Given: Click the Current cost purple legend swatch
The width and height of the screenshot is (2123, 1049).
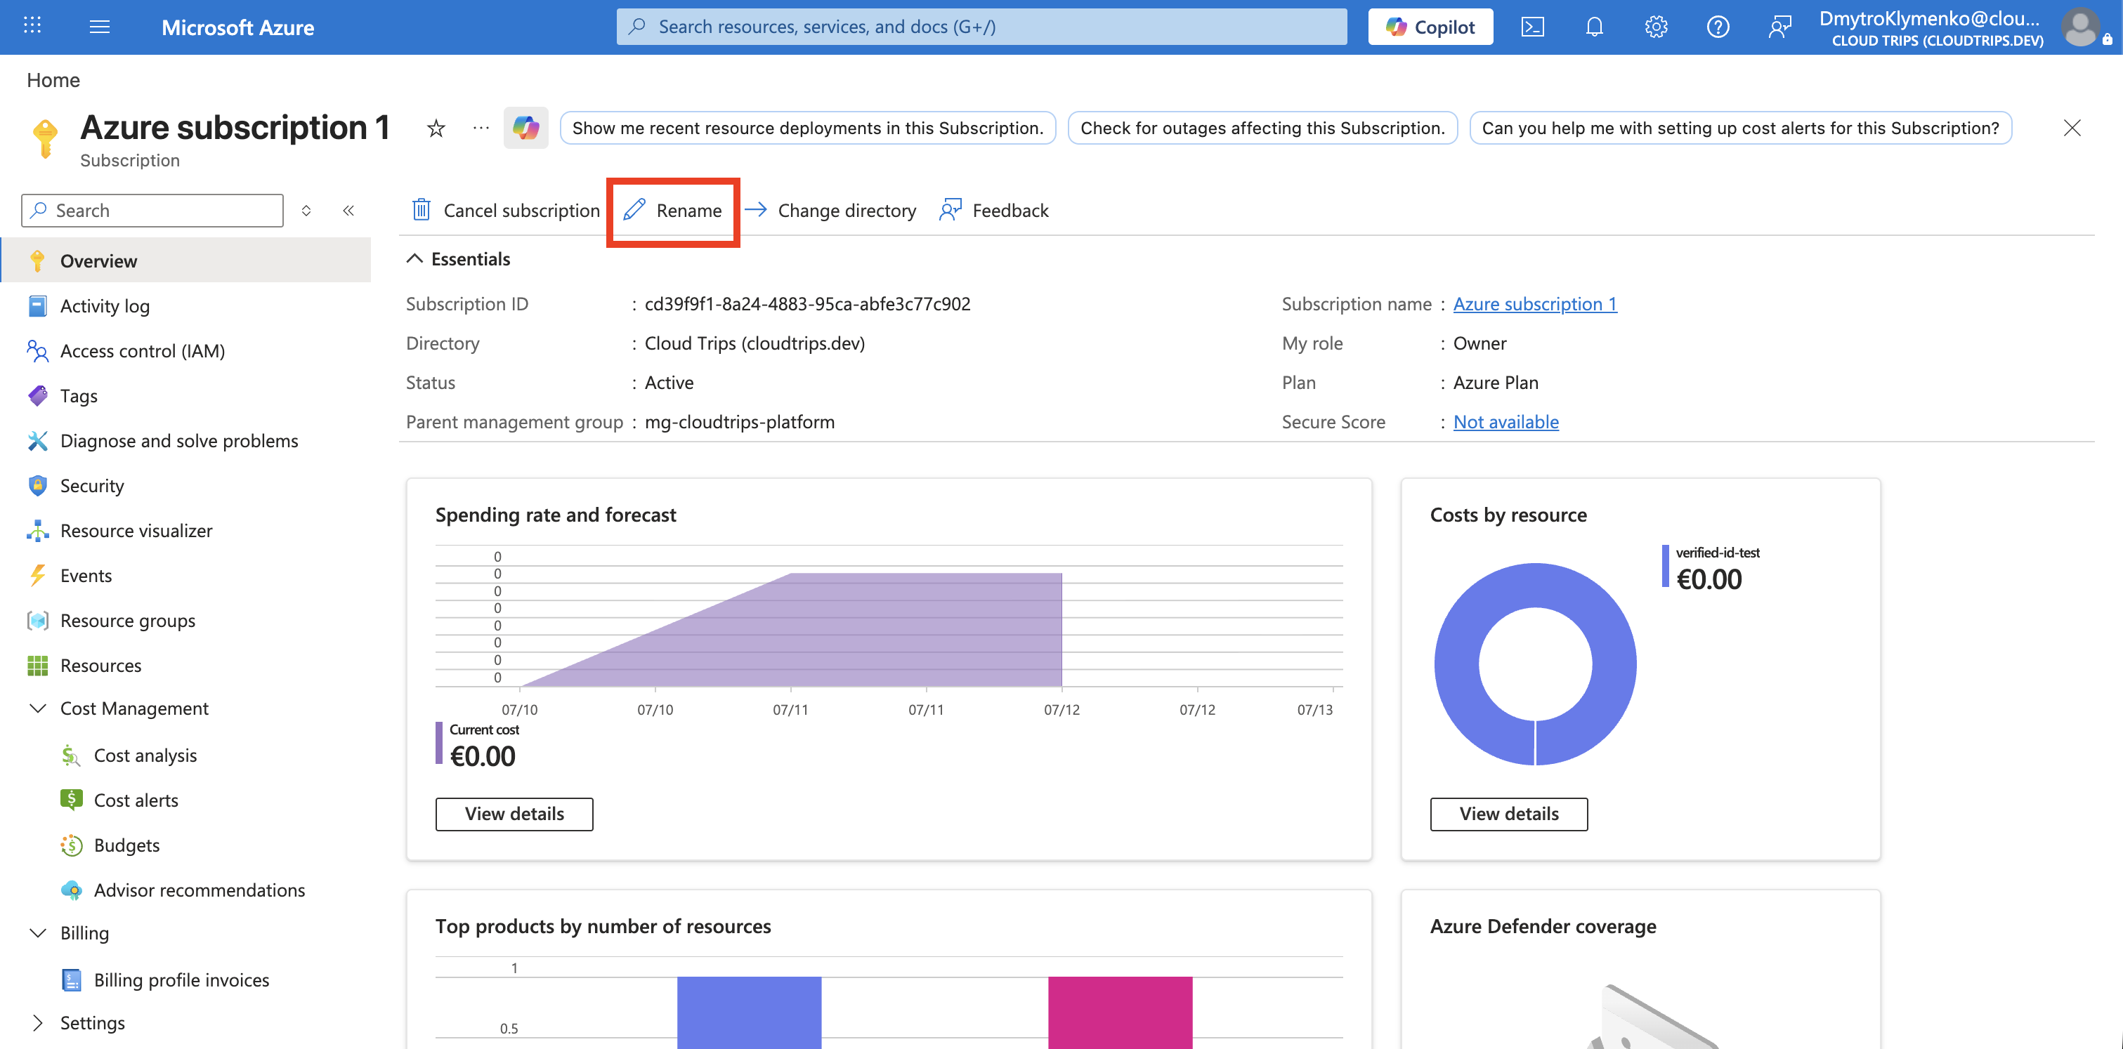Looking at the screenshot, I should pyautogui.click(x=439, y=743).
